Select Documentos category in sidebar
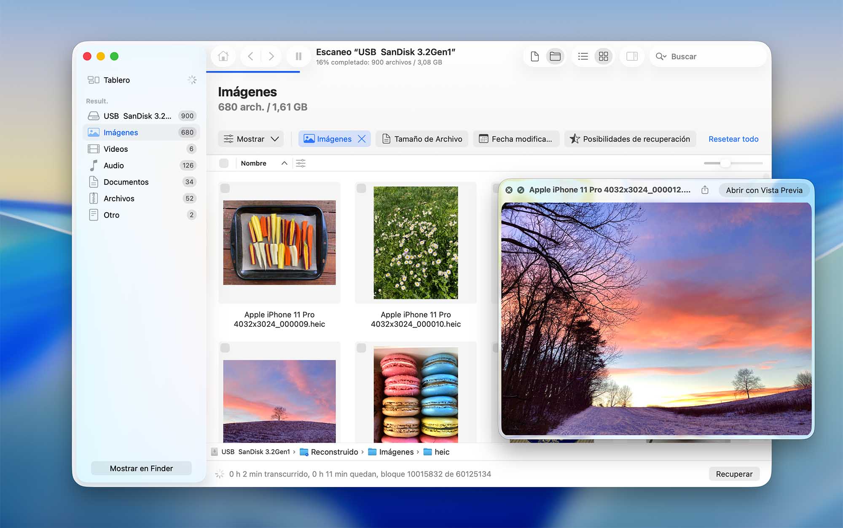The height and width of the screenshot is (528, 843). (141, 181)
